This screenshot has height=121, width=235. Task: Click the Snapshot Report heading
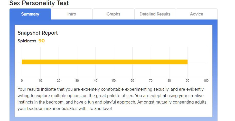click(37, 33)
